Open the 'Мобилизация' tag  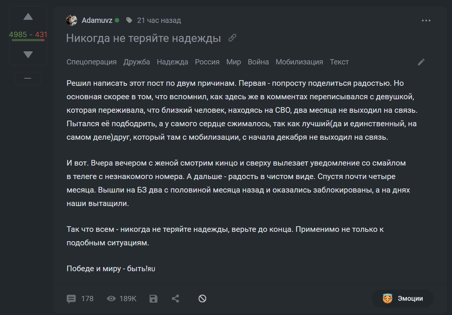click(x=299, y=62)
